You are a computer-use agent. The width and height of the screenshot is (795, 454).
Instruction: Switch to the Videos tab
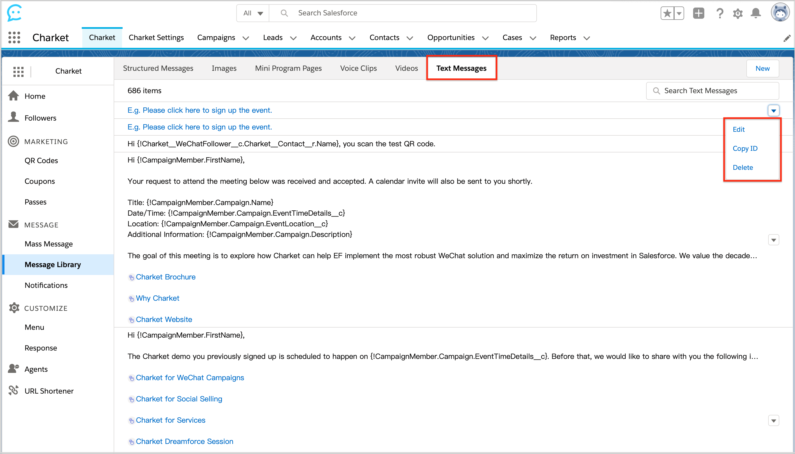point(406,68)
